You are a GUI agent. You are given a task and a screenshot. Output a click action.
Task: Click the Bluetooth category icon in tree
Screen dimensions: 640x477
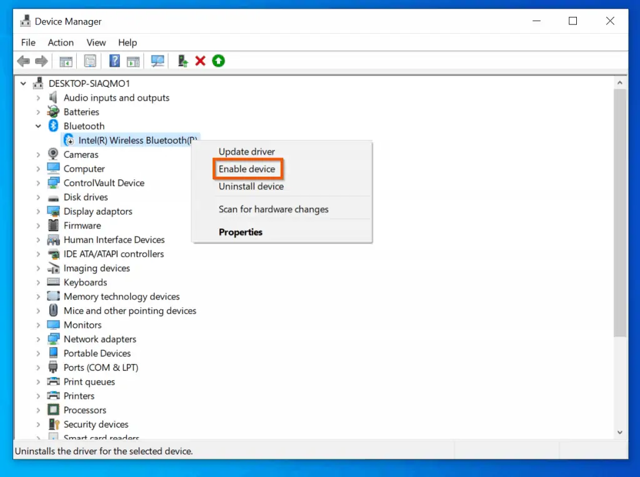tap(54, 126)
